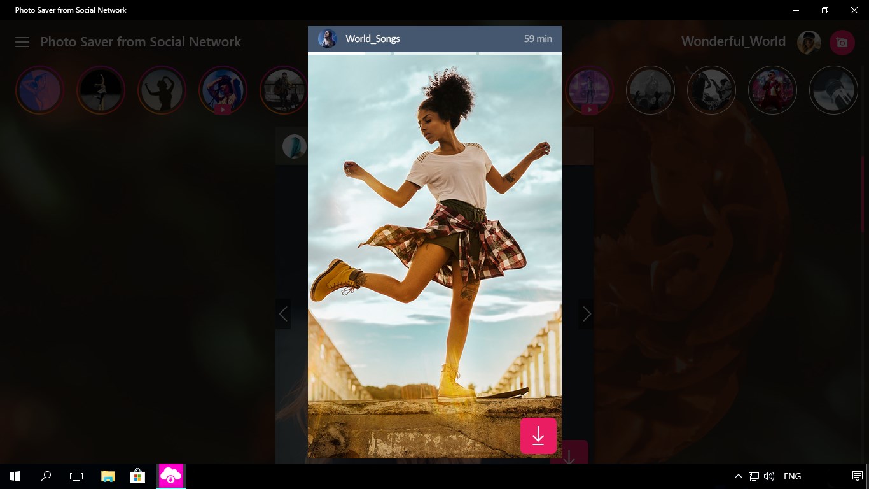
Task: Select the dancer silhouette story circle
Action: point(162,90)
